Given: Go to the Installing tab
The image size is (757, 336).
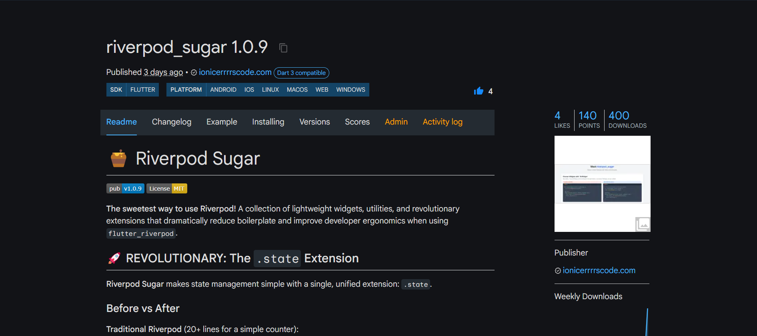Looking at the screenshot, I should click(268, 122).
